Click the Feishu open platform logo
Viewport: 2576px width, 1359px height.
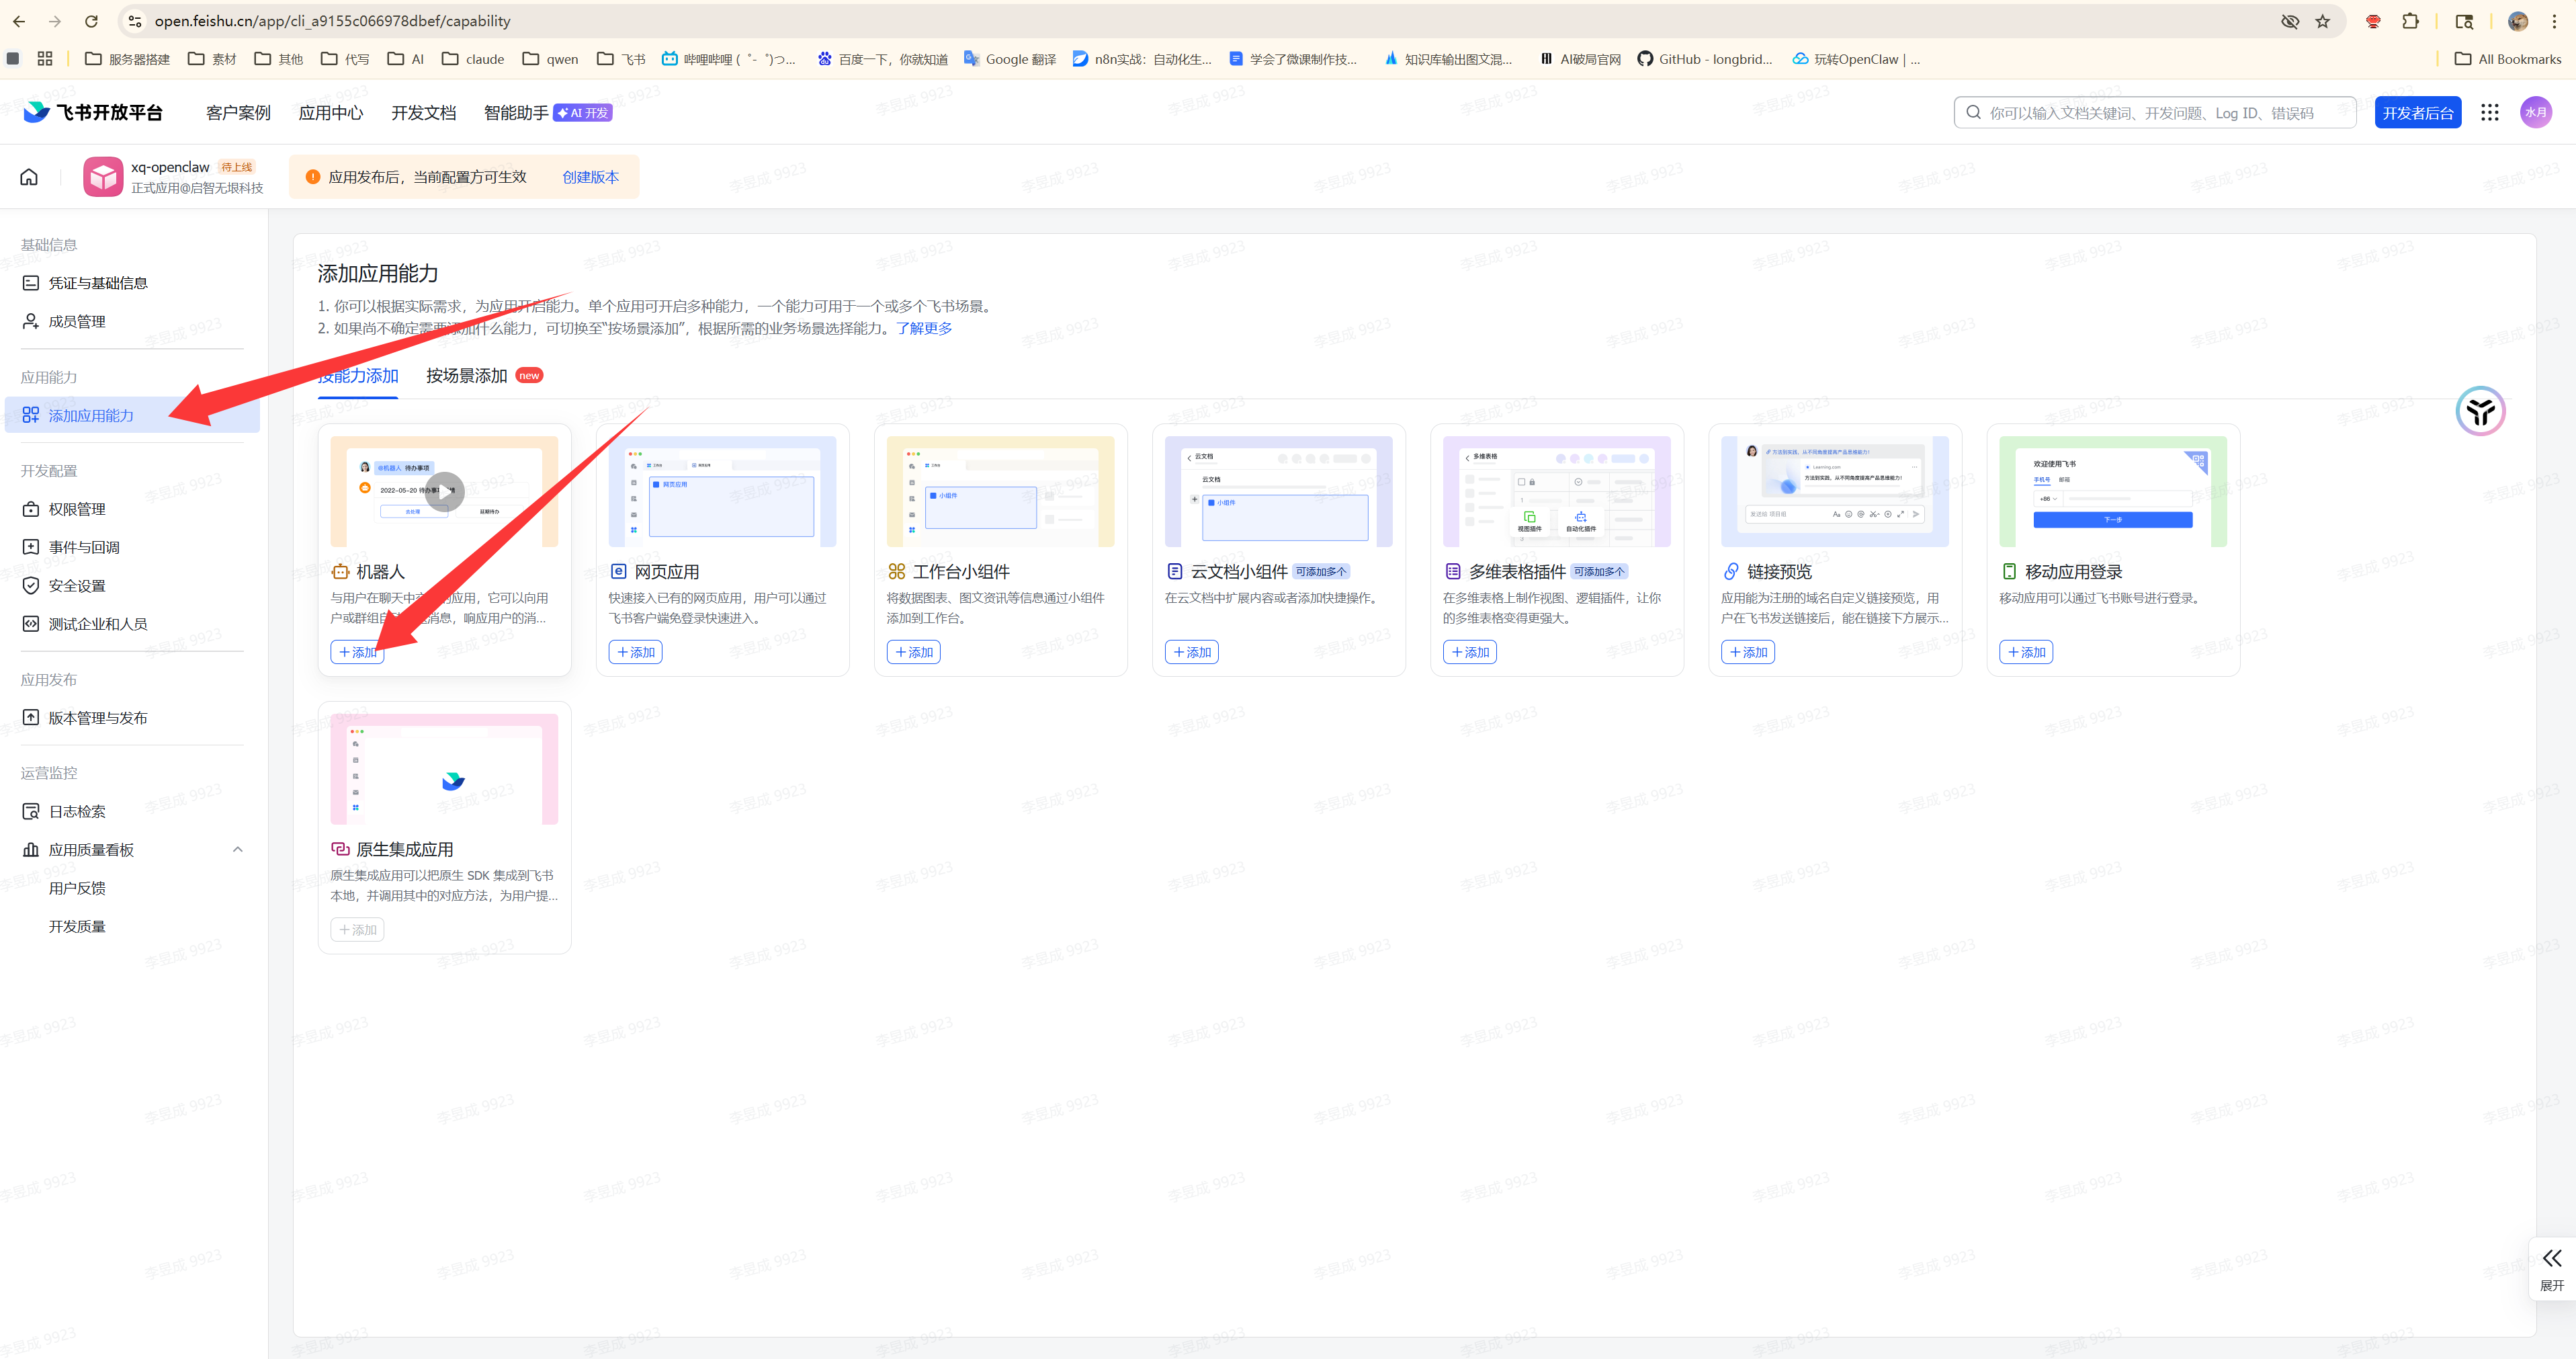coord(93,112)
